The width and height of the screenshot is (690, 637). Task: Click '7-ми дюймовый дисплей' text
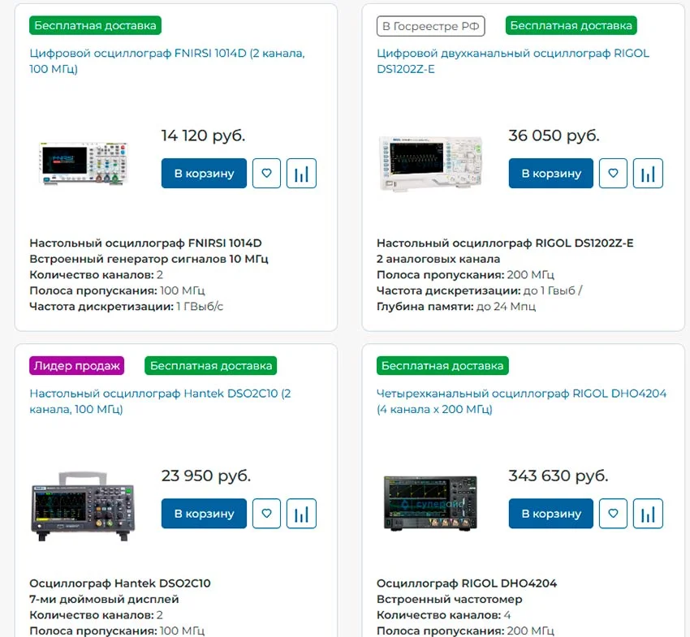pos(104,599)
